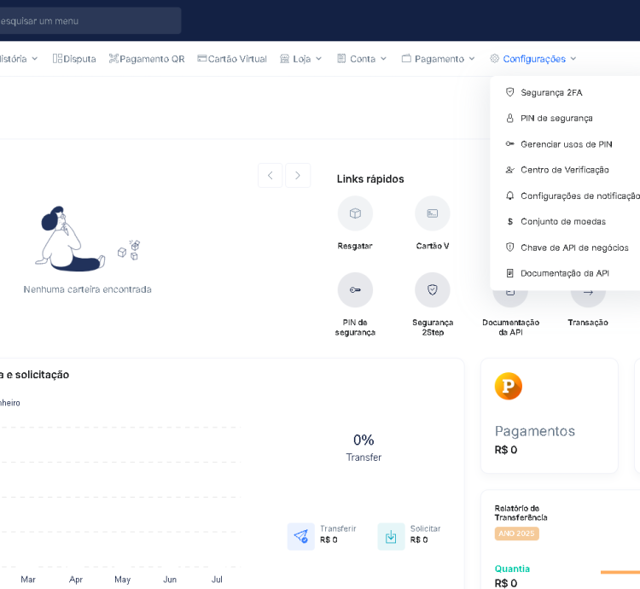
Task: Open Centro de Verificação menu entry
Action: 564,170
